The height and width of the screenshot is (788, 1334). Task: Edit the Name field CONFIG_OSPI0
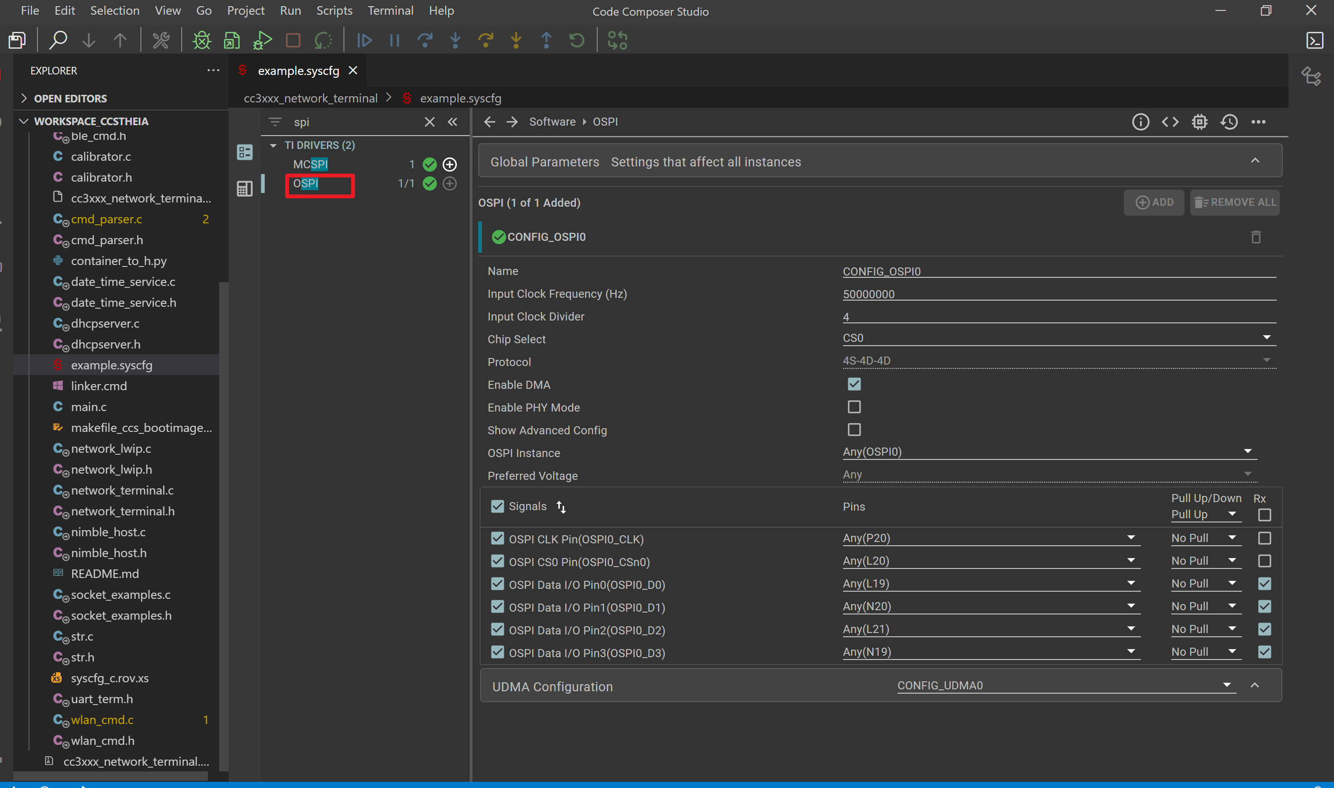[x=1059, y=271]
